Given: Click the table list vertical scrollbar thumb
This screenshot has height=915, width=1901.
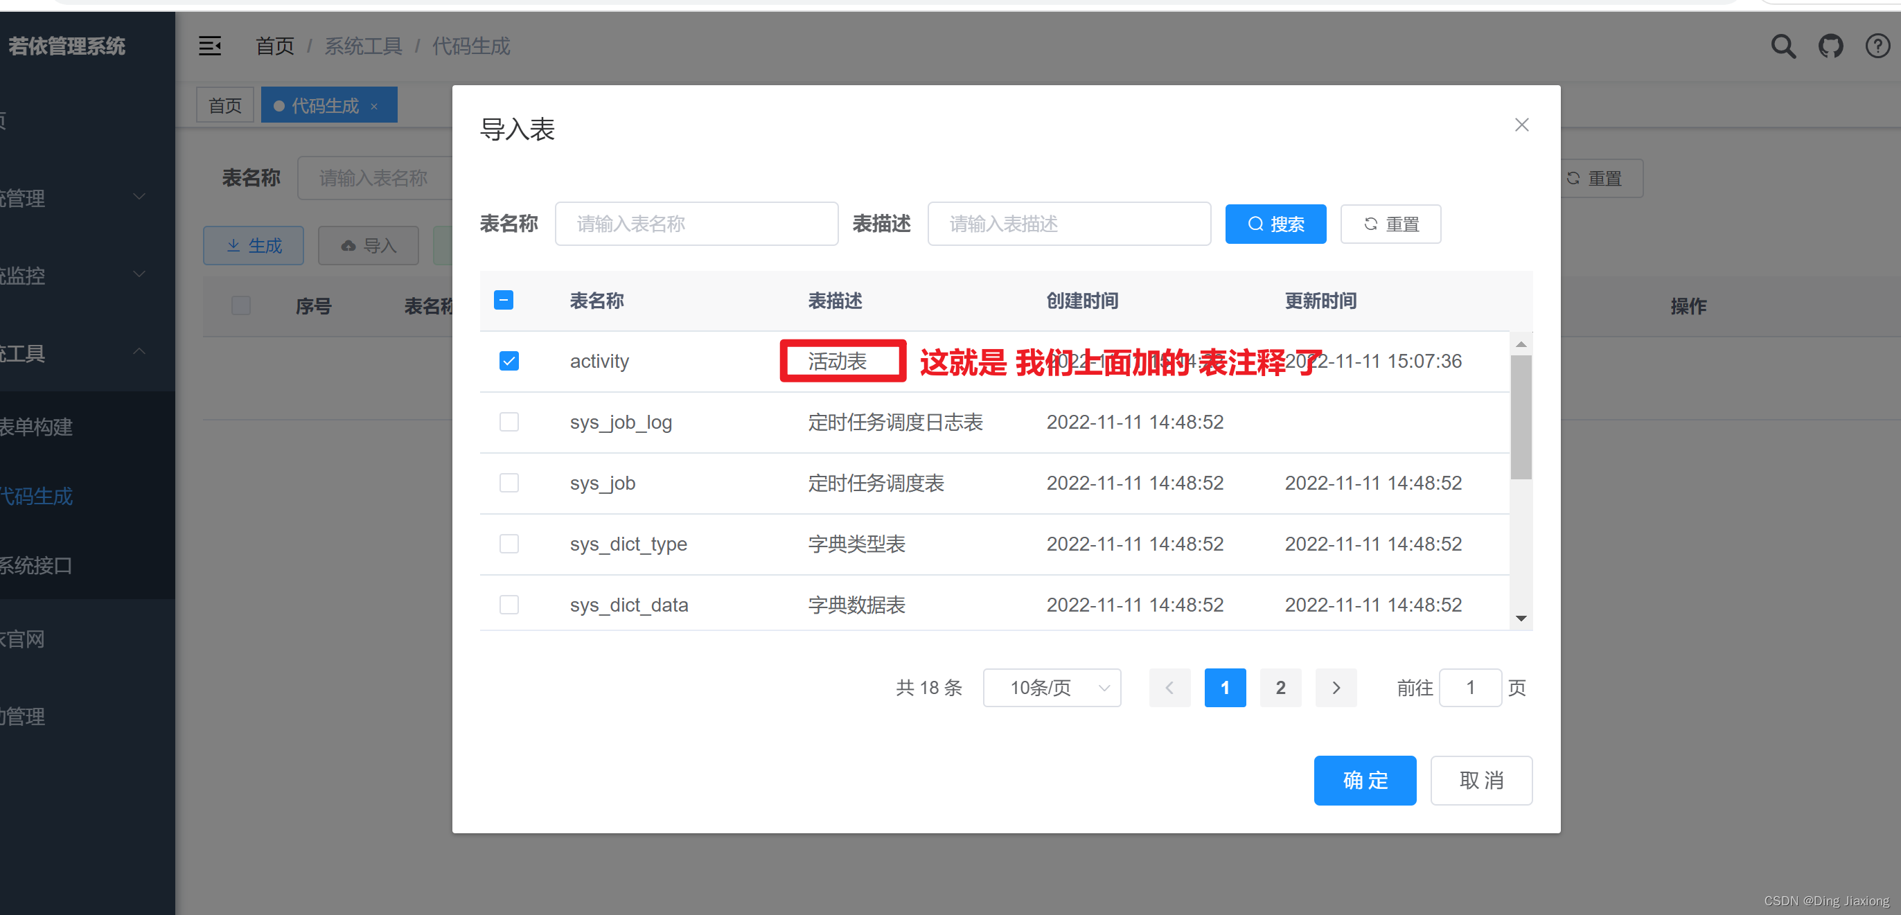Looking at the screenshot, I should (x=1520, y=417).
